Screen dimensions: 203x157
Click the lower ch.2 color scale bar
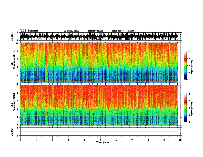185,108
